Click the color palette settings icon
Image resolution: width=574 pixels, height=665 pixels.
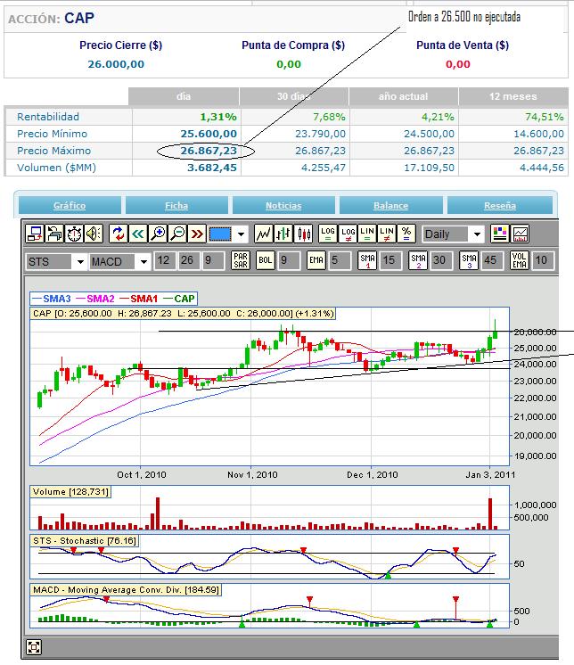click(x=500, y=234)
